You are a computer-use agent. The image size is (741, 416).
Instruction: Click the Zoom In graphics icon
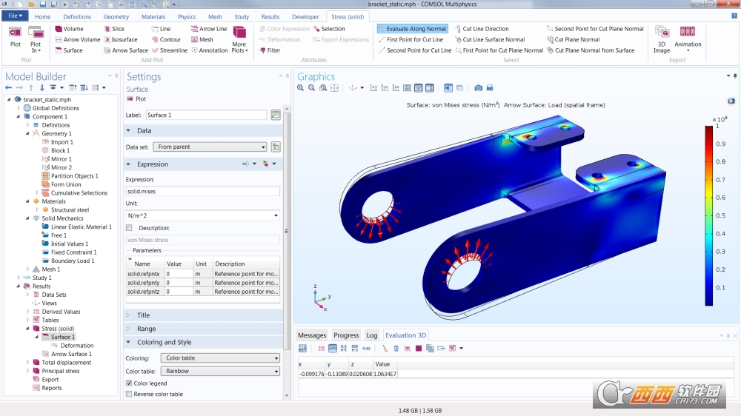[x=301, y=88]
